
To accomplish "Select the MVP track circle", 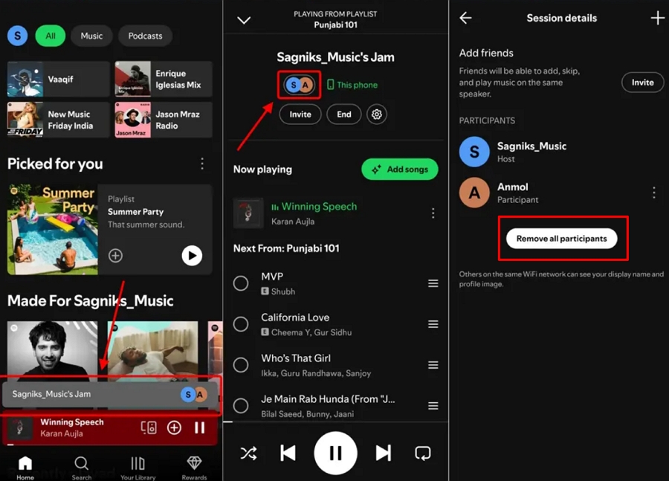I will [x=240, y=283].
